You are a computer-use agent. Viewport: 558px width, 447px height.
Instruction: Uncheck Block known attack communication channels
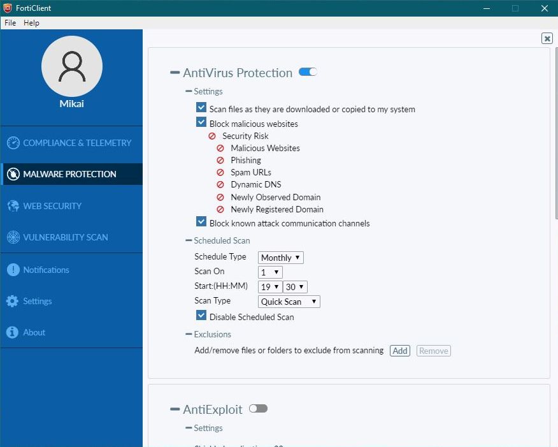tap(201, 221)
